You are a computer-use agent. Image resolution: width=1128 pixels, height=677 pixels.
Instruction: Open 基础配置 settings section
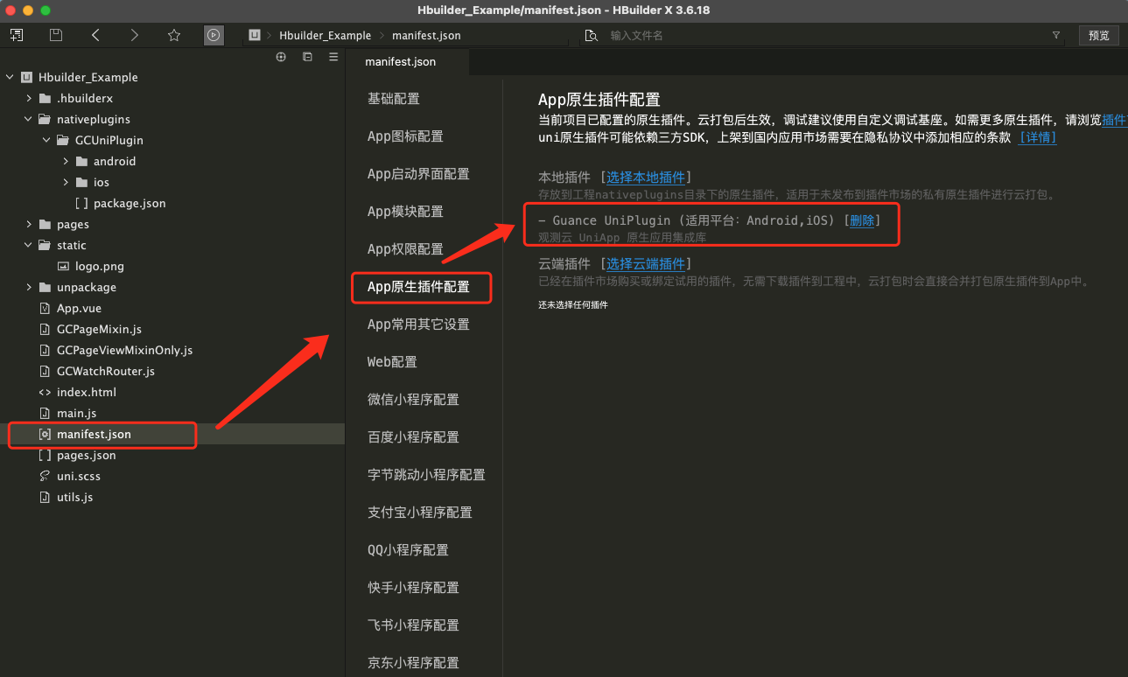(394, 99)
